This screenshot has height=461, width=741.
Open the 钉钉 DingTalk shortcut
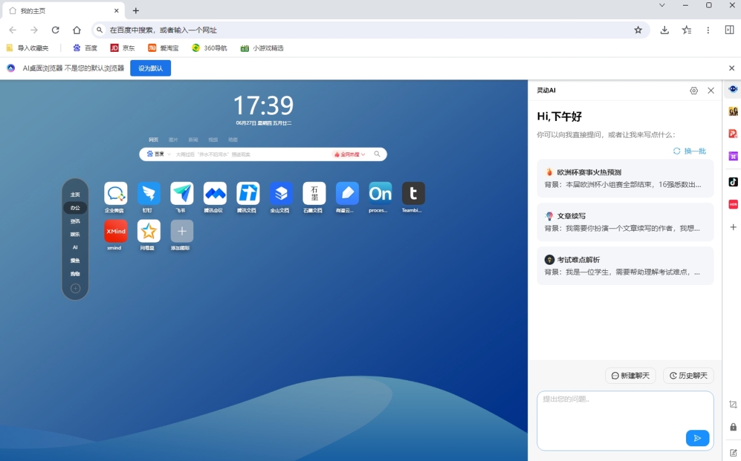pyautogui.click(x=149, y=194)
